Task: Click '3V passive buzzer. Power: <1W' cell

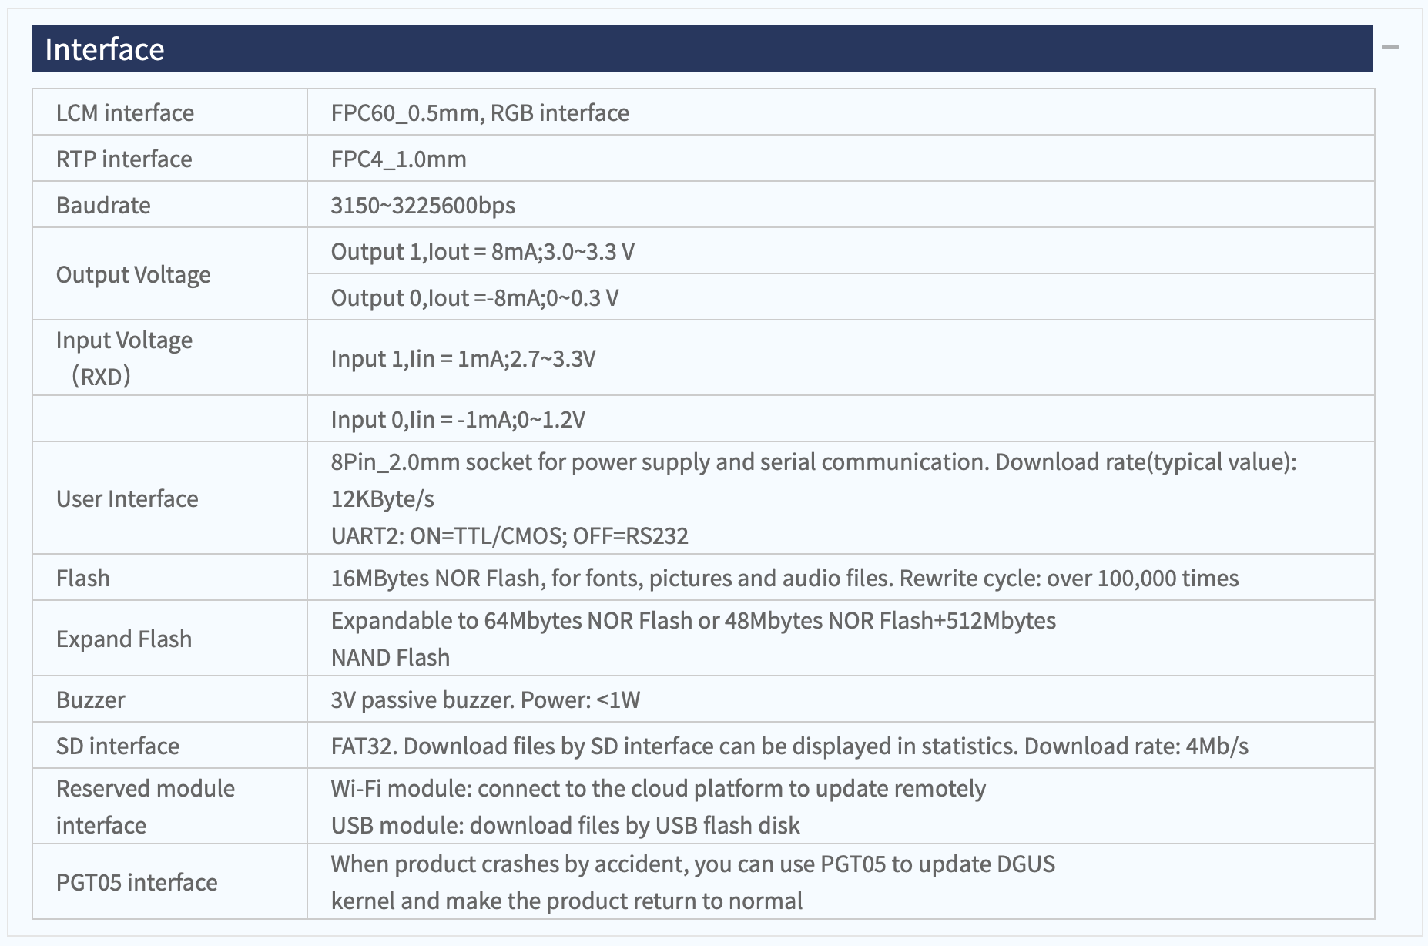Action: (840, 699)
